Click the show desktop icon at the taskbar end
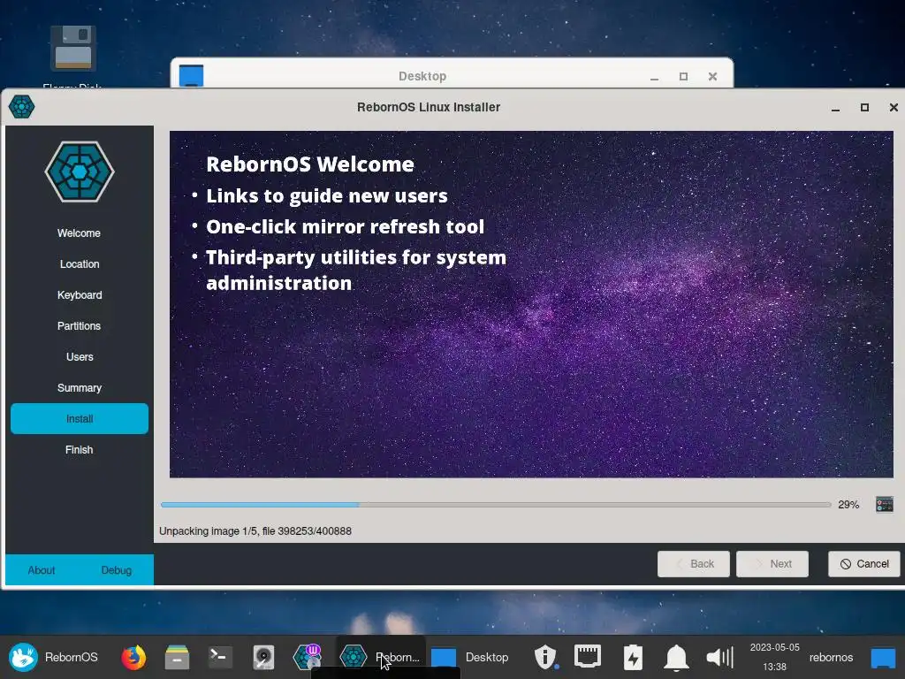This screenshot has height=679, width=905. click(x=883, y=658)
